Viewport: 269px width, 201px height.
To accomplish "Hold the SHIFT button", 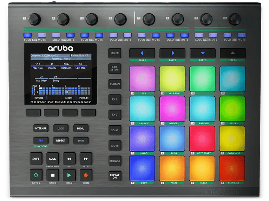I will pos(36,159).
